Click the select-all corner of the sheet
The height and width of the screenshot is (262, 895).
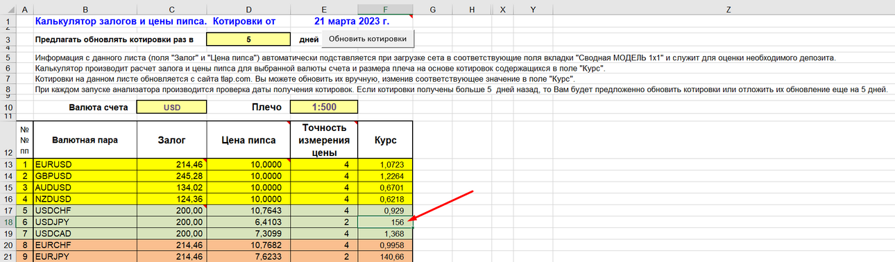(x=8, y=9)
